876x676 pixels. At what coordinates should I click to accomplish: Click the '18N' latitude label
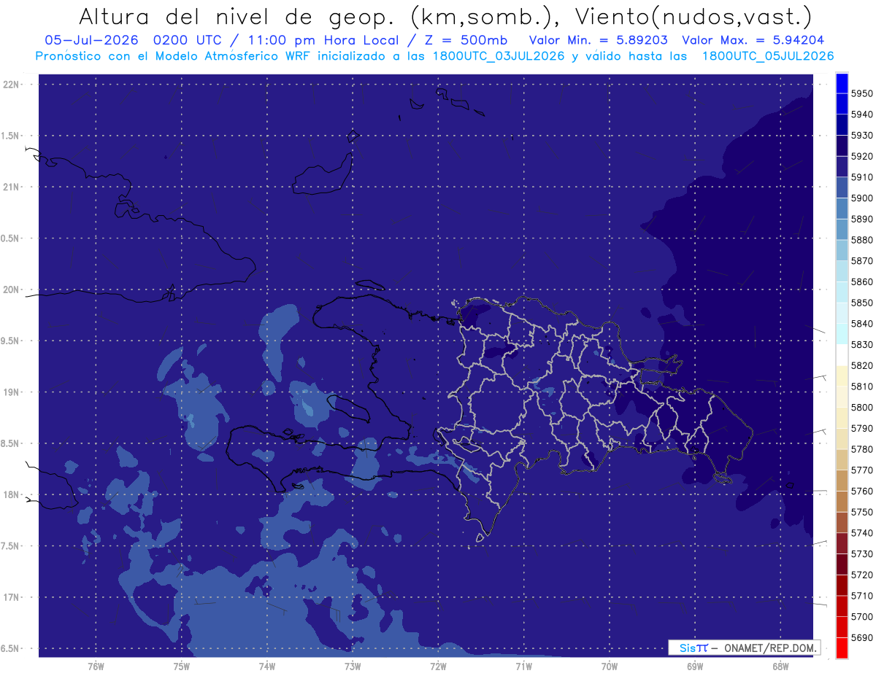[x=12, y=495]
